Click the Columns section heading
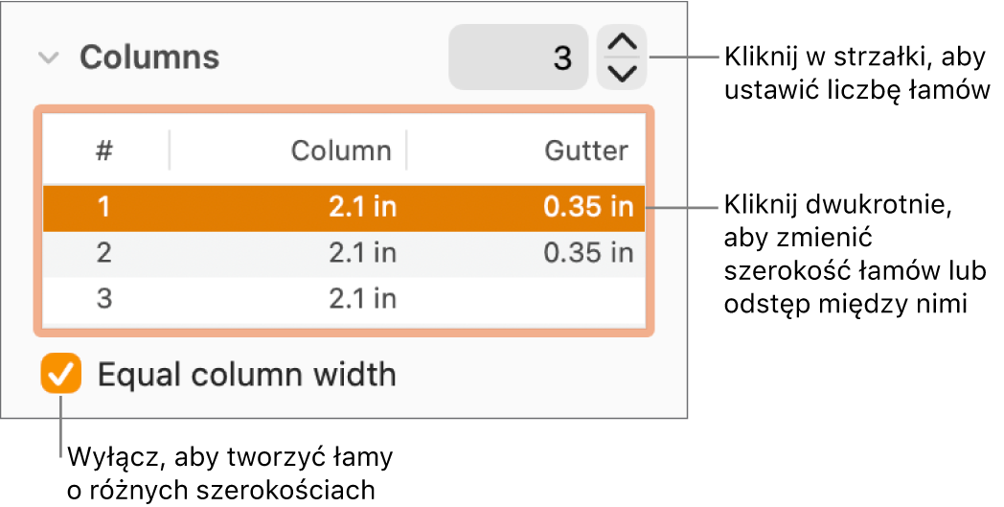This screenshot has width=1004, height=507. click(x=149, y=58)
